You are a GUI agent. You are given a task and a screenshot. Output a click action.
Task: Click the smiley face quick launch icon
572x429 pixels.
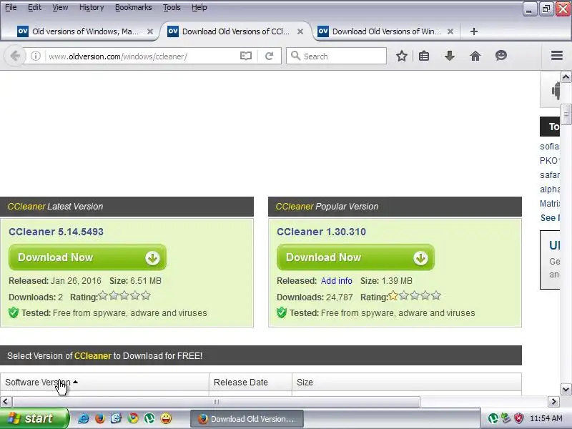(166, 418)
